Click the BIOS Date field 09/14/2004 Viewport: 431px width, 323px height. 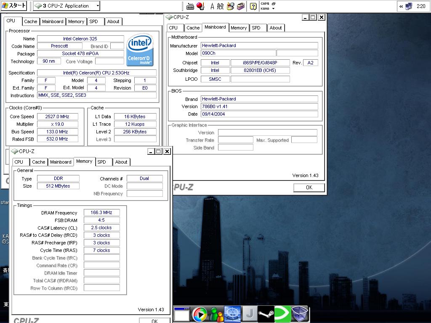click(259, 114)
